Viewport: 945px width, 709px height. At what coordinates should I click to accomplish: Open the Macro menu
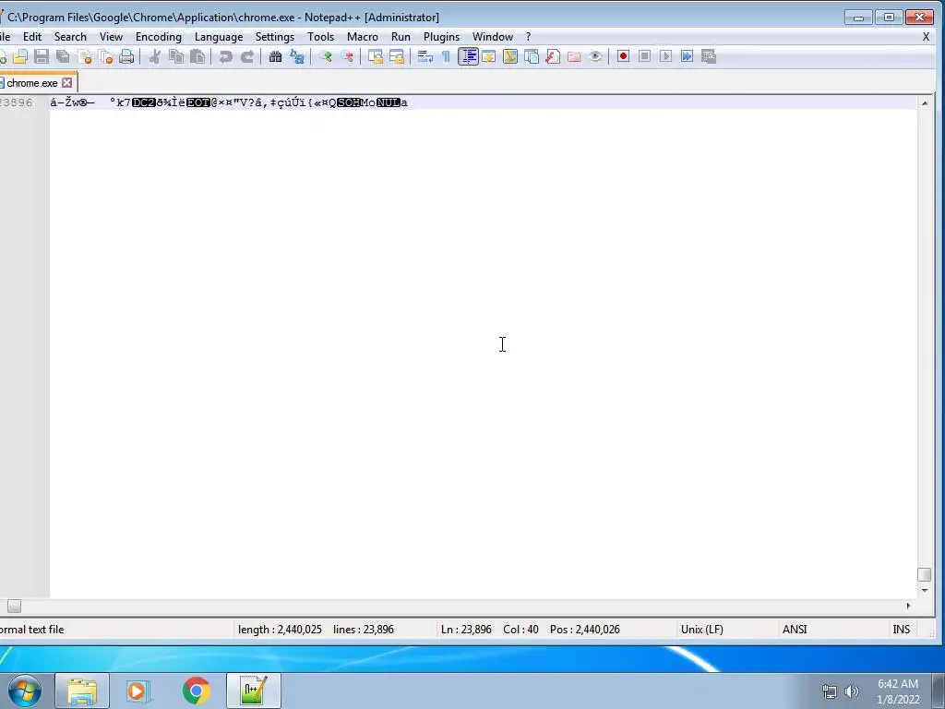click(x=362, y=37)
